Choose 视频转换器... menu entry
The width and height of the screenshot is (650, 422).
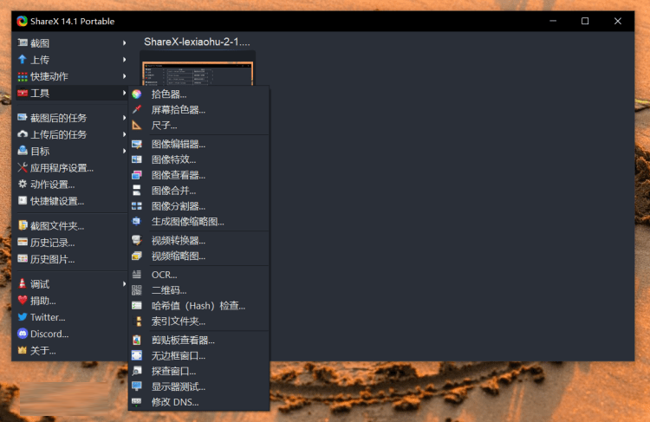tap(199, 240)
